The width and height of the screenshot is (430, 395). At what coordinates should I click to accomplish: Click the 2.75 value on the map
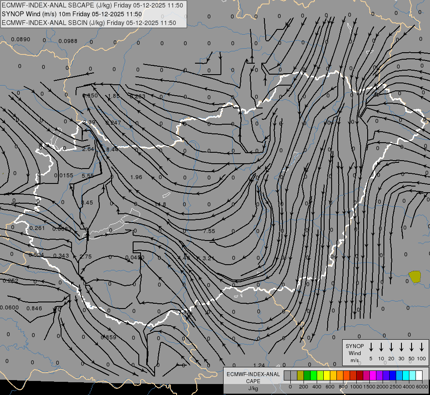pos(86,257)
